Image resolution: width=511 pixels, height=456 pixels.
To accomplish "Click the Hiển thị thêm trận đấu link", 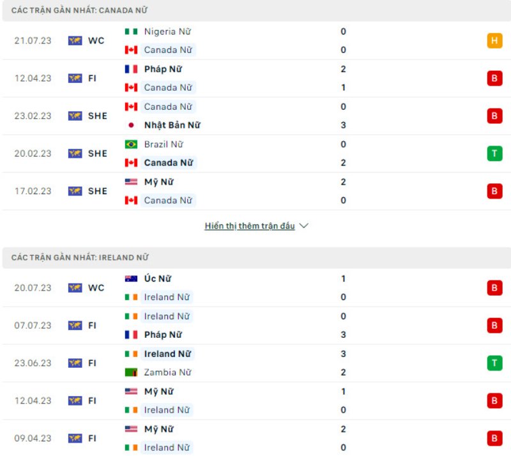I will [x=249, y=225].
